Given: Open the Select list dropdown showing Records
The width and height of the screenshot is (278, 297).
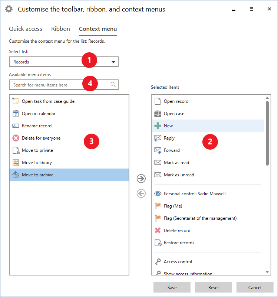Looking at the screenshot, I should point(113,62).
